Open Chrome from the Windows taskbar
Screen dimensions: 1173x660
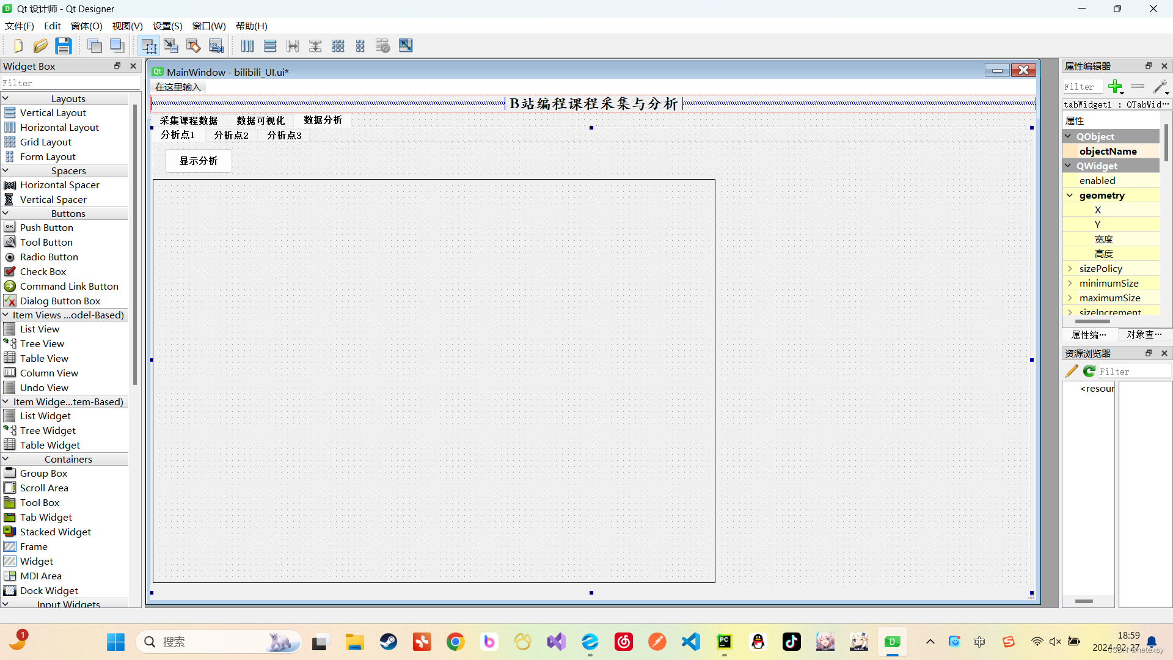[x=455, y=642]
